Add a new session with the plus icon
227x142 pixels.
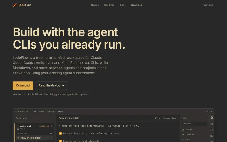click(51, 133)
